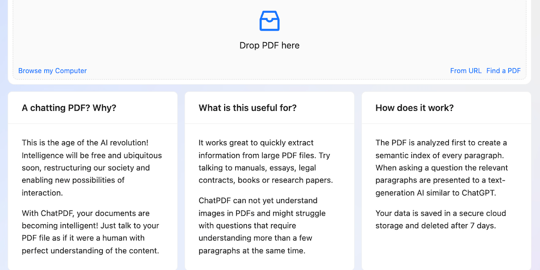Click the "A chatting PDF? Why?" heading
This screenshot has width=540, height=270.
pyautogui.click(x=69, y=108)
